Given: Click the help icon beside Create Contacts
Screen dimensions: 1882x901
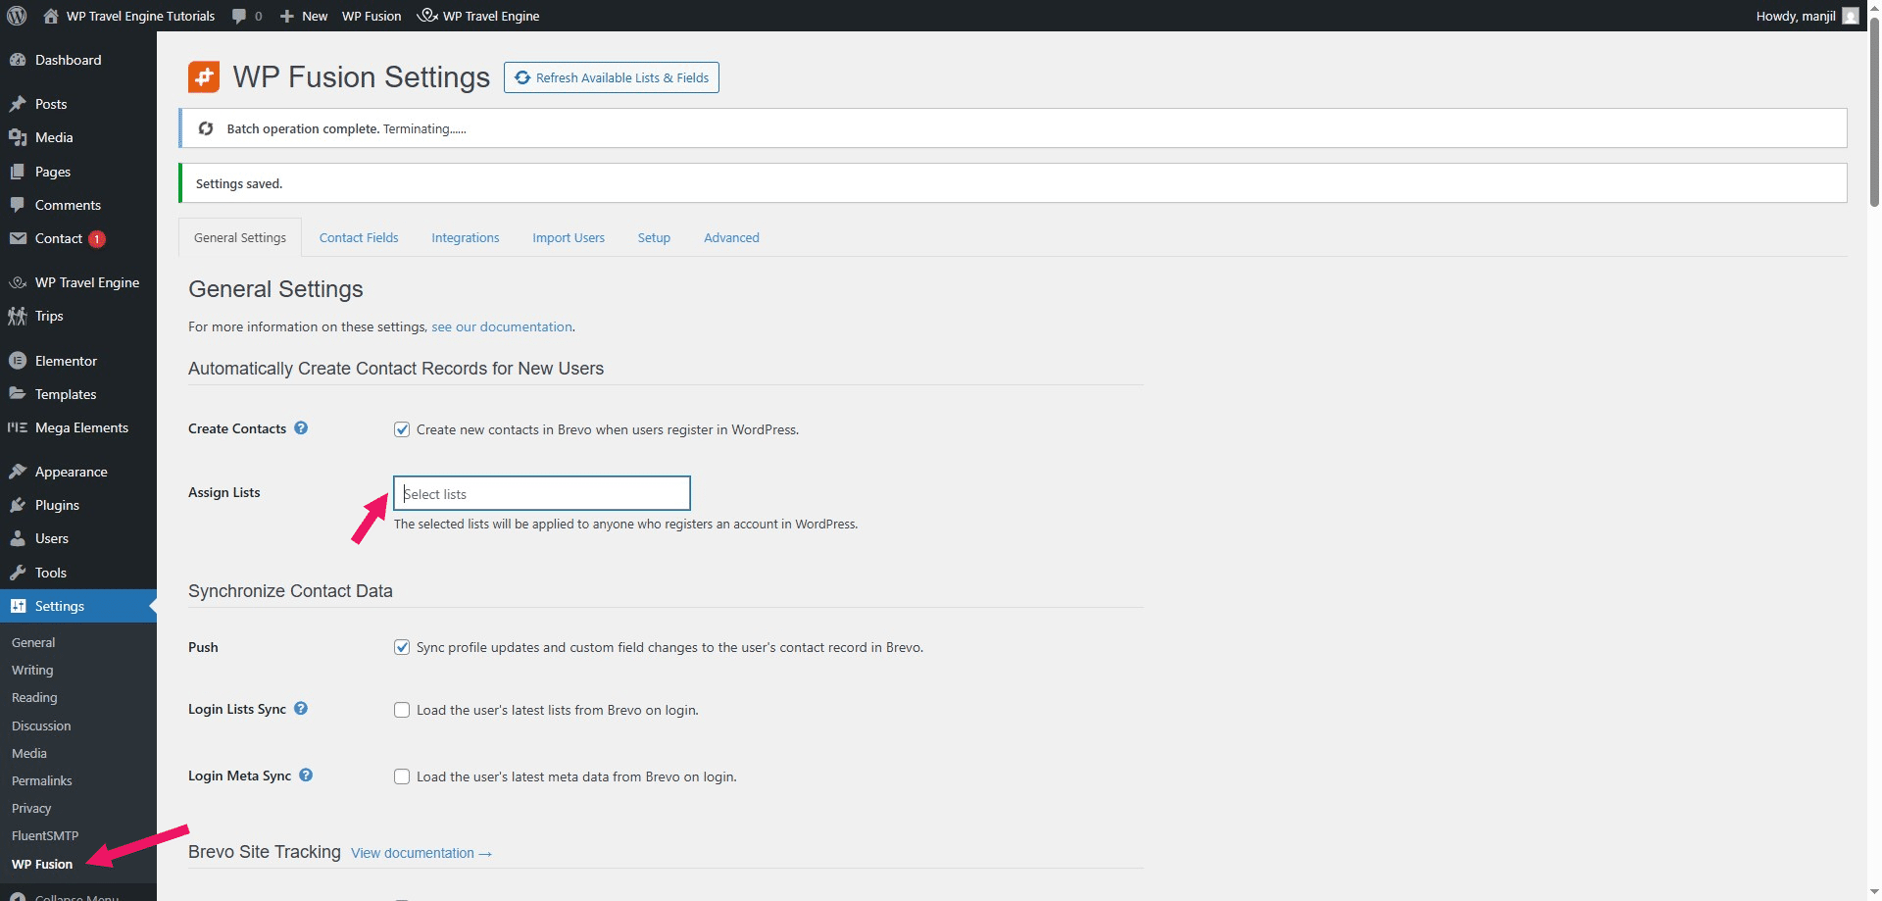Looking at the screenshot, I should [302, 428].
